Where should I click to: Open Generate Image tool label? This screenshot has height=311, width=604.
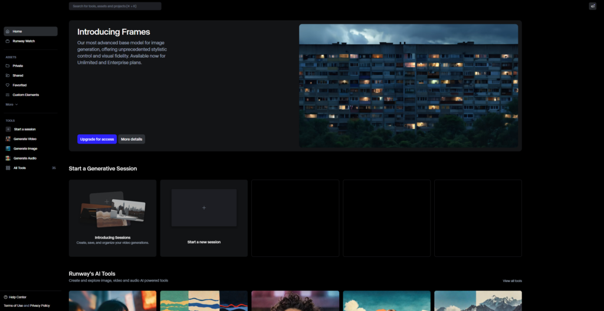(25, 148)
